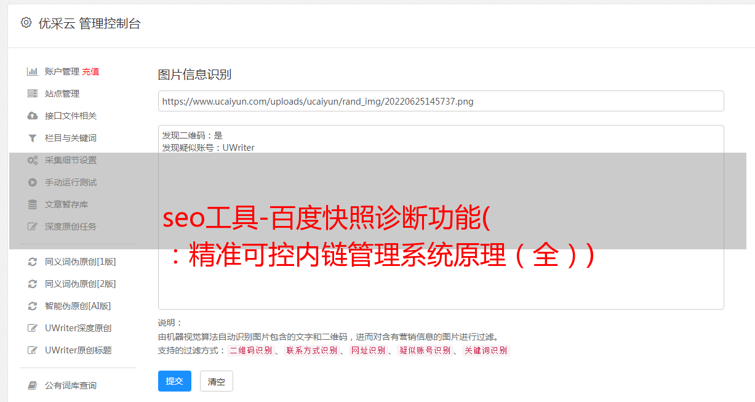Click the 疑似账号识别 filter tag
The height and width of the screenshot is (402, 755).
[x=425, y=350]
